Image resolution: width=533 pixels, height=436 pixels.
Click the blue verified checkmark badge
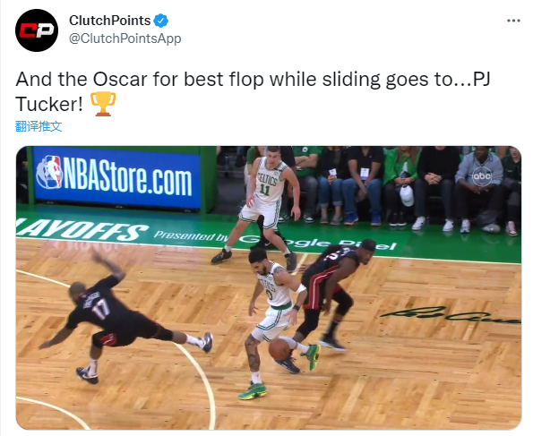160,21
